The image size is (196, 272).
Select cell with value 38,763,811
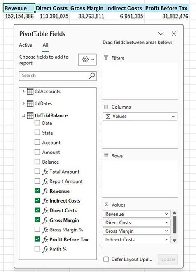coord(87,16)
